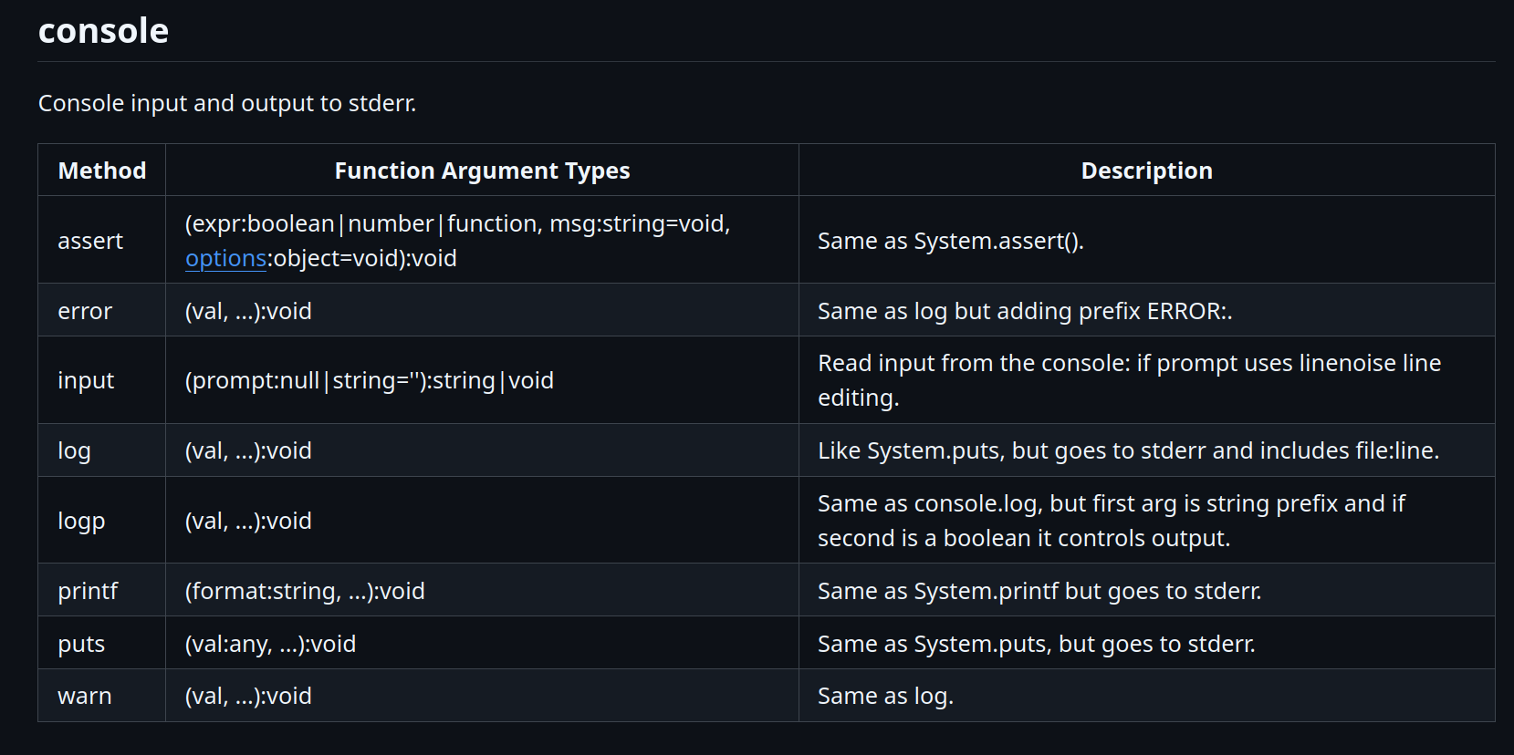This screenshot has height=755, width=1514.
Task: Click the Function Argument Types header
Action: coord(482,171)
